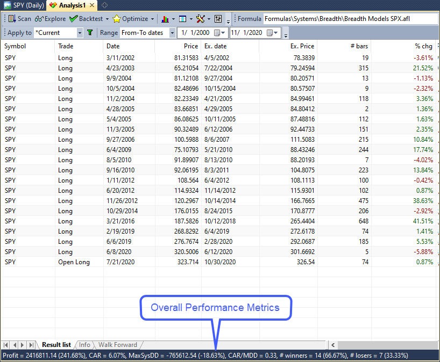Screen dimensions: 440x362
Task: Click the Explore binoculars button
Action: [x=50, y=19]
